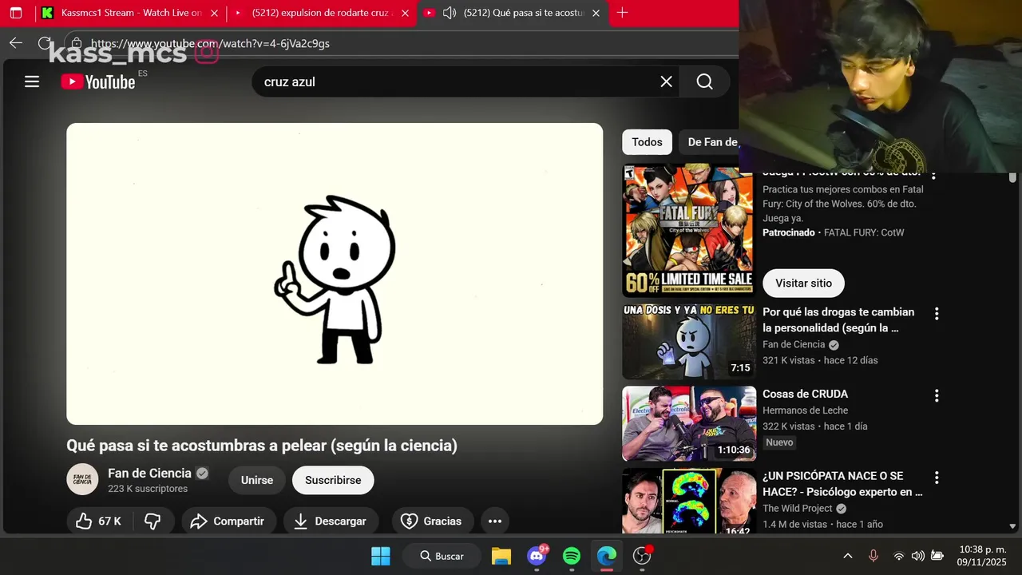This screenshot has width=1022, height=575.
Task: Click Visitar sitio on the ad
Action: point(803,283)
